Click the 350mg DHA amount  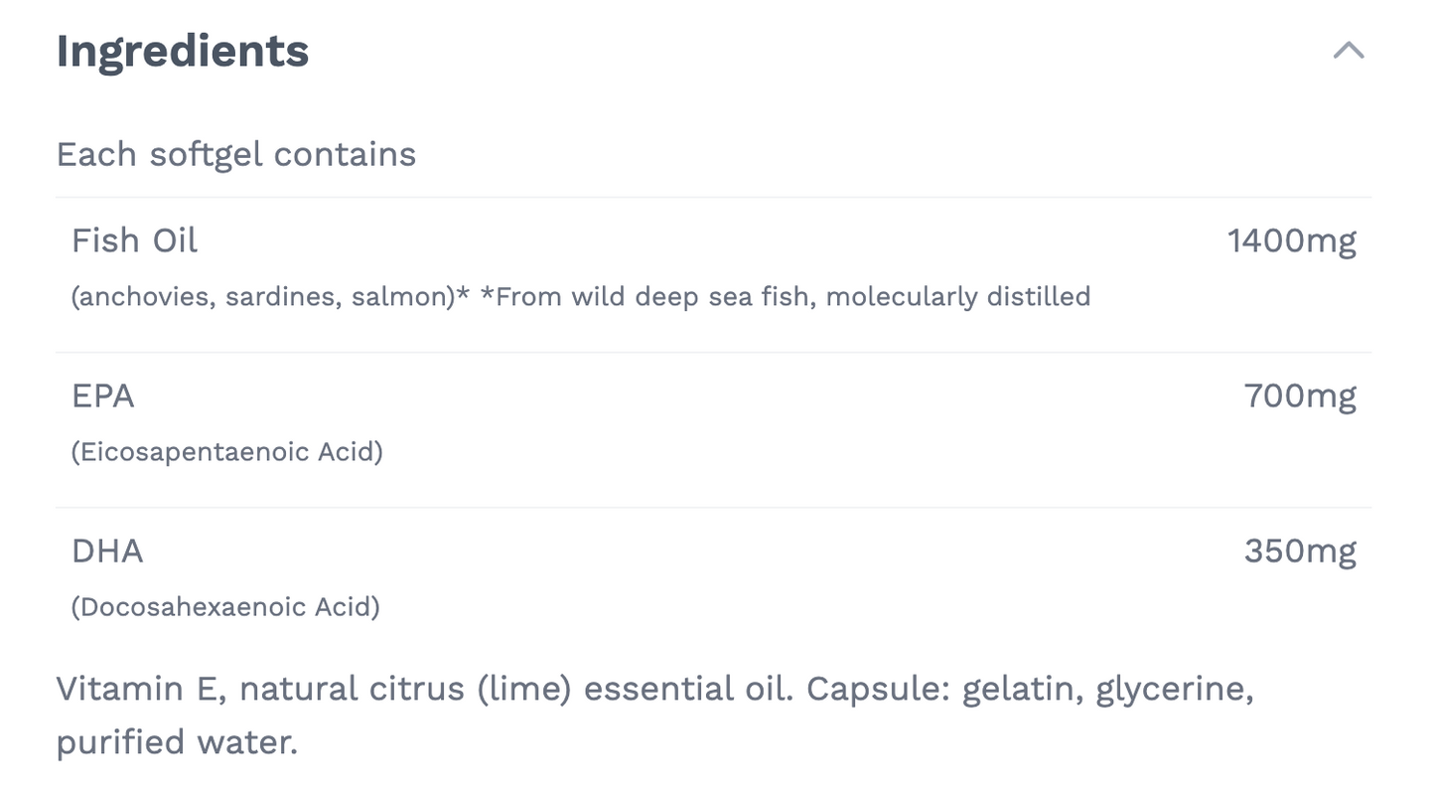point(1299,551)
